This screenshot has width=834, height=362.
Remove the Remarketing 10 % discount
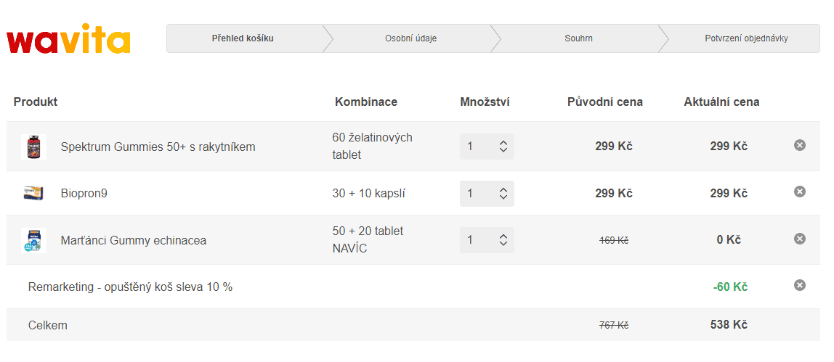click(x=799, y=286)
